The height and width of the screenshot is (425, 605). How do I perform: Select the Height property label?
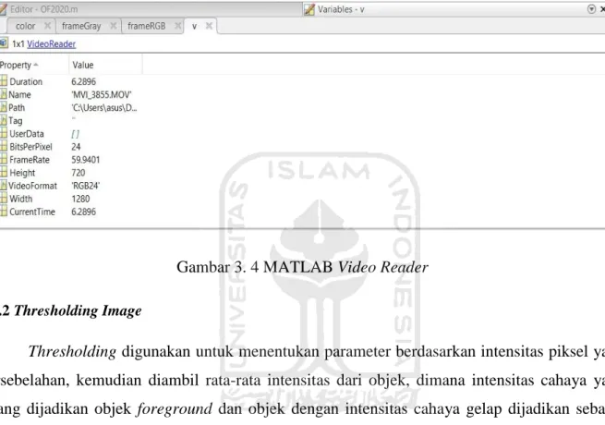point(22,173)
